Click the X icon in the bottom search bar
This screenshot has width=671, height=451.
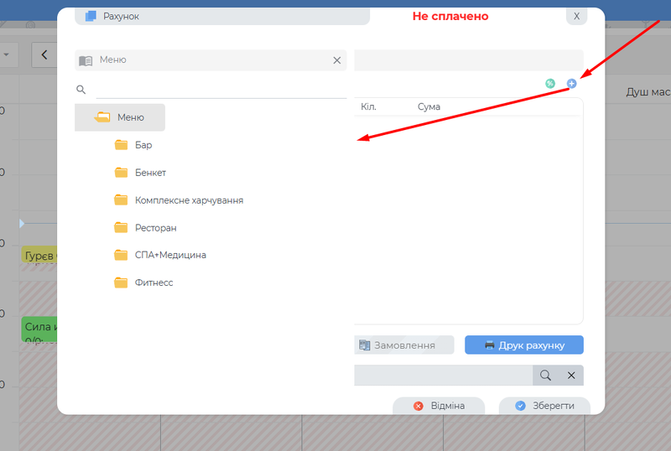pyautogui.click(x=571, y=376)
